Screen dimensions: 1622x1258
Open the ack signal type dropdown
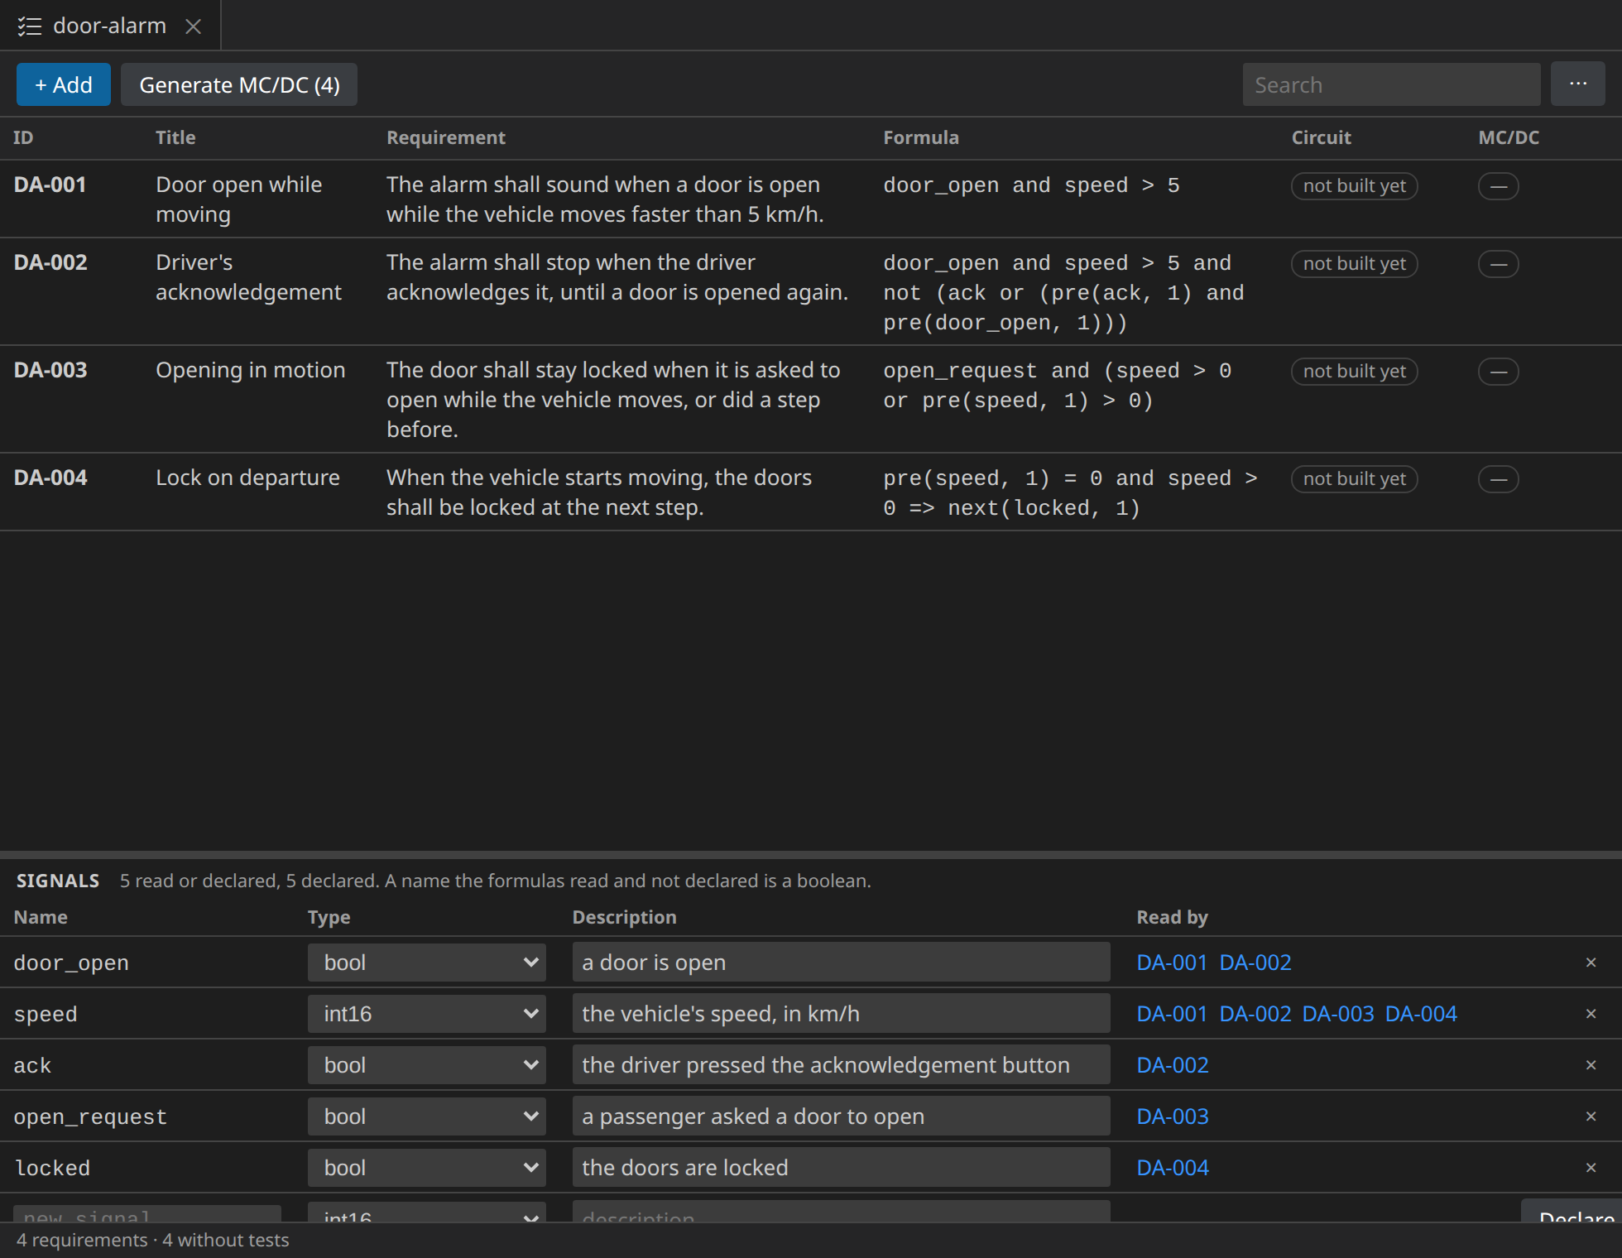[427, 1065]
